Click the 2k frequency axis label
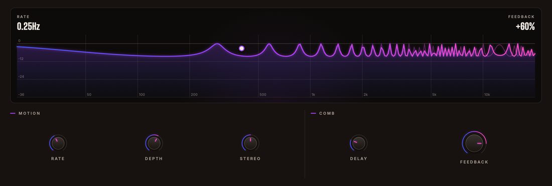This screenshot has width=552, height=186. (365, 95)
